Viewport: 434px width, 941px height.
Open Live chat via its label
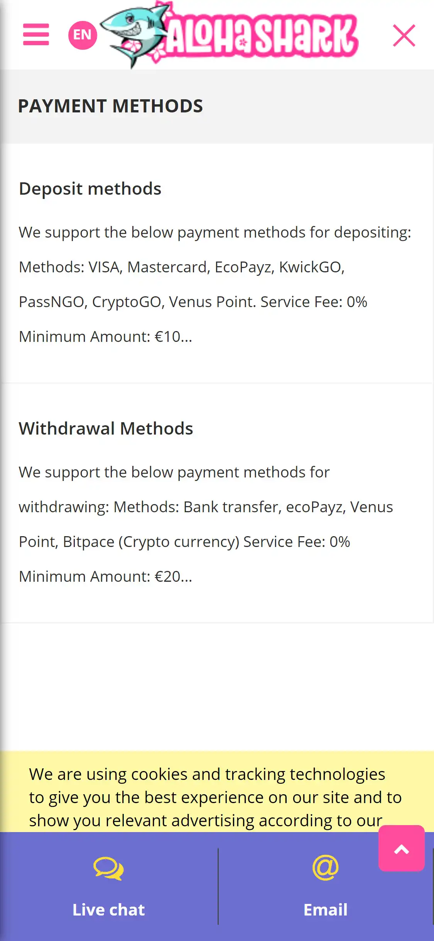click(109, 910)
